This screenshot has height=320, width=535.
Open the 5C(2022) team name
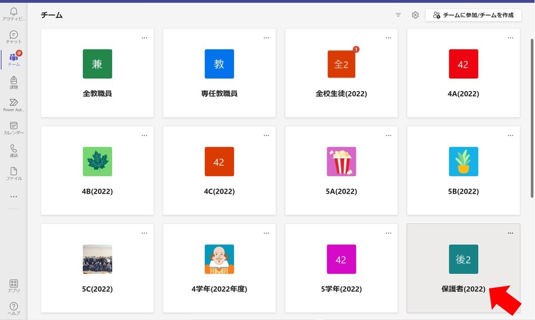point(97,289)
